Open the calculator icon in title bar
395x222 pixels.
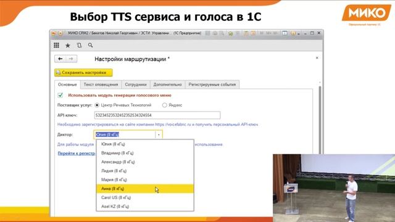[246, 33]
